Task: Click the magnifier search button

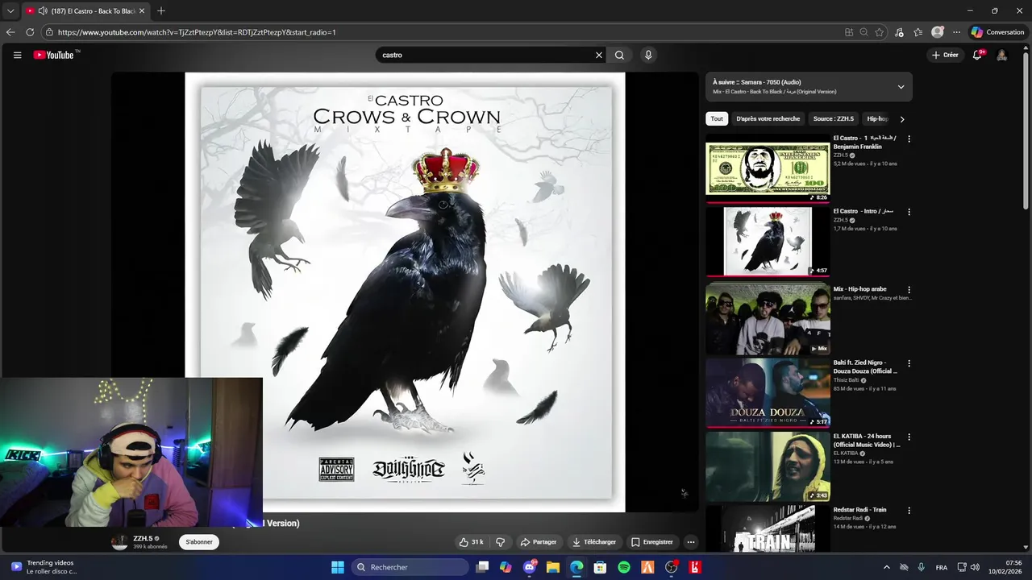Action: pyautogui.click(x=619, y=55)
